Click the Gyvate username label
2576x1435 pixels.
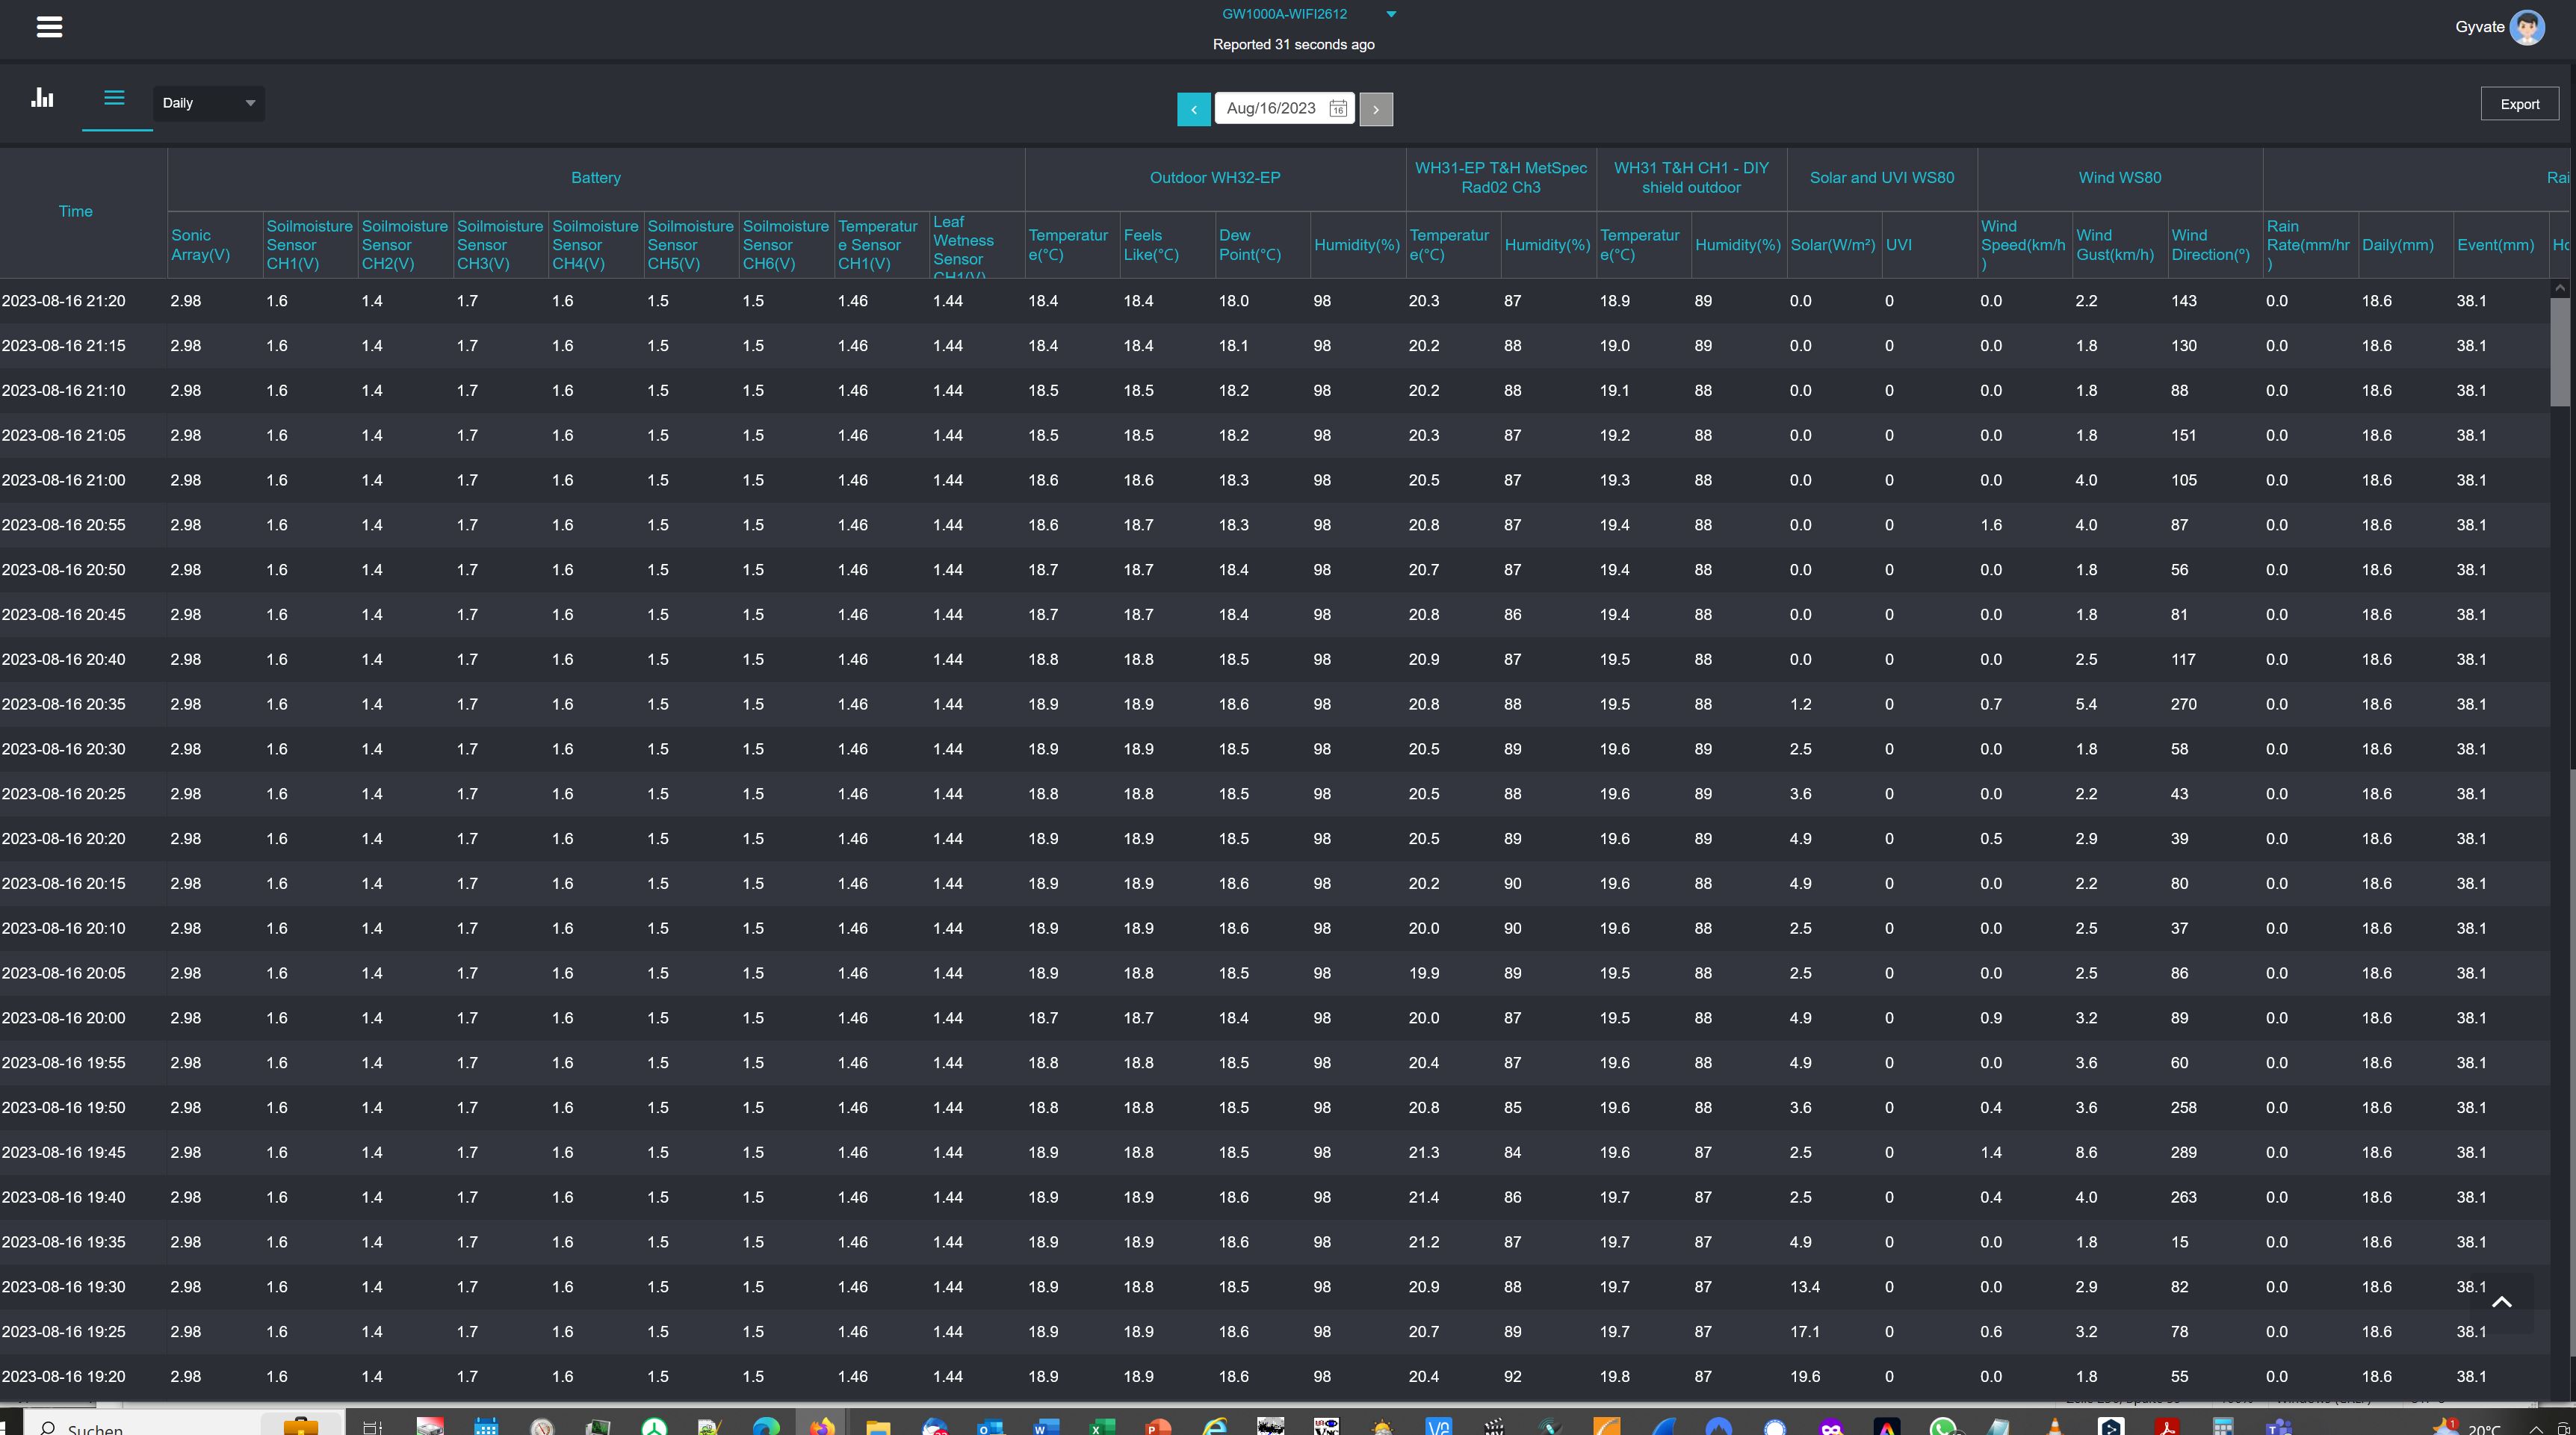click(x=2479, y=27)
